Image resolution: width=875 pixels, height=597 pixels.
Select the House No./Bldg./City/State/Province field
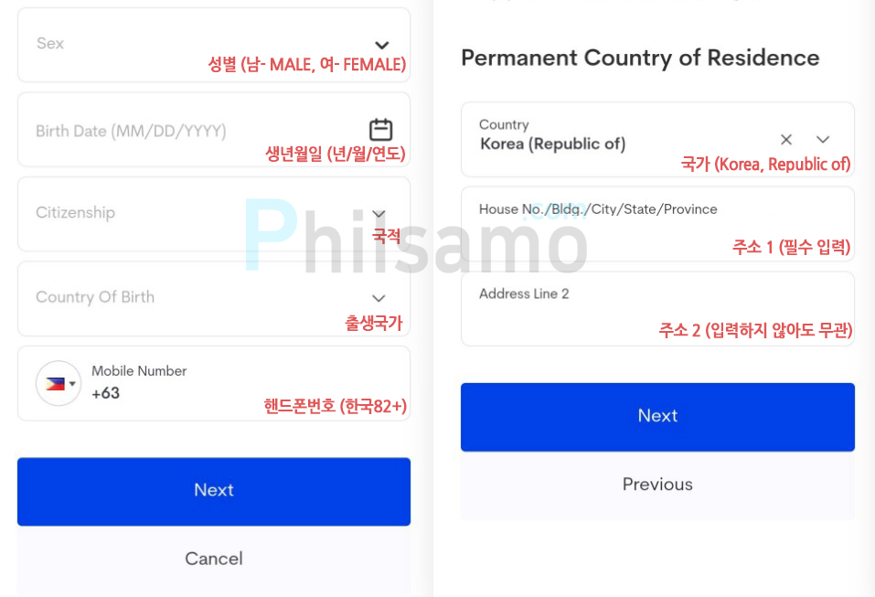[x=657, y=224]
